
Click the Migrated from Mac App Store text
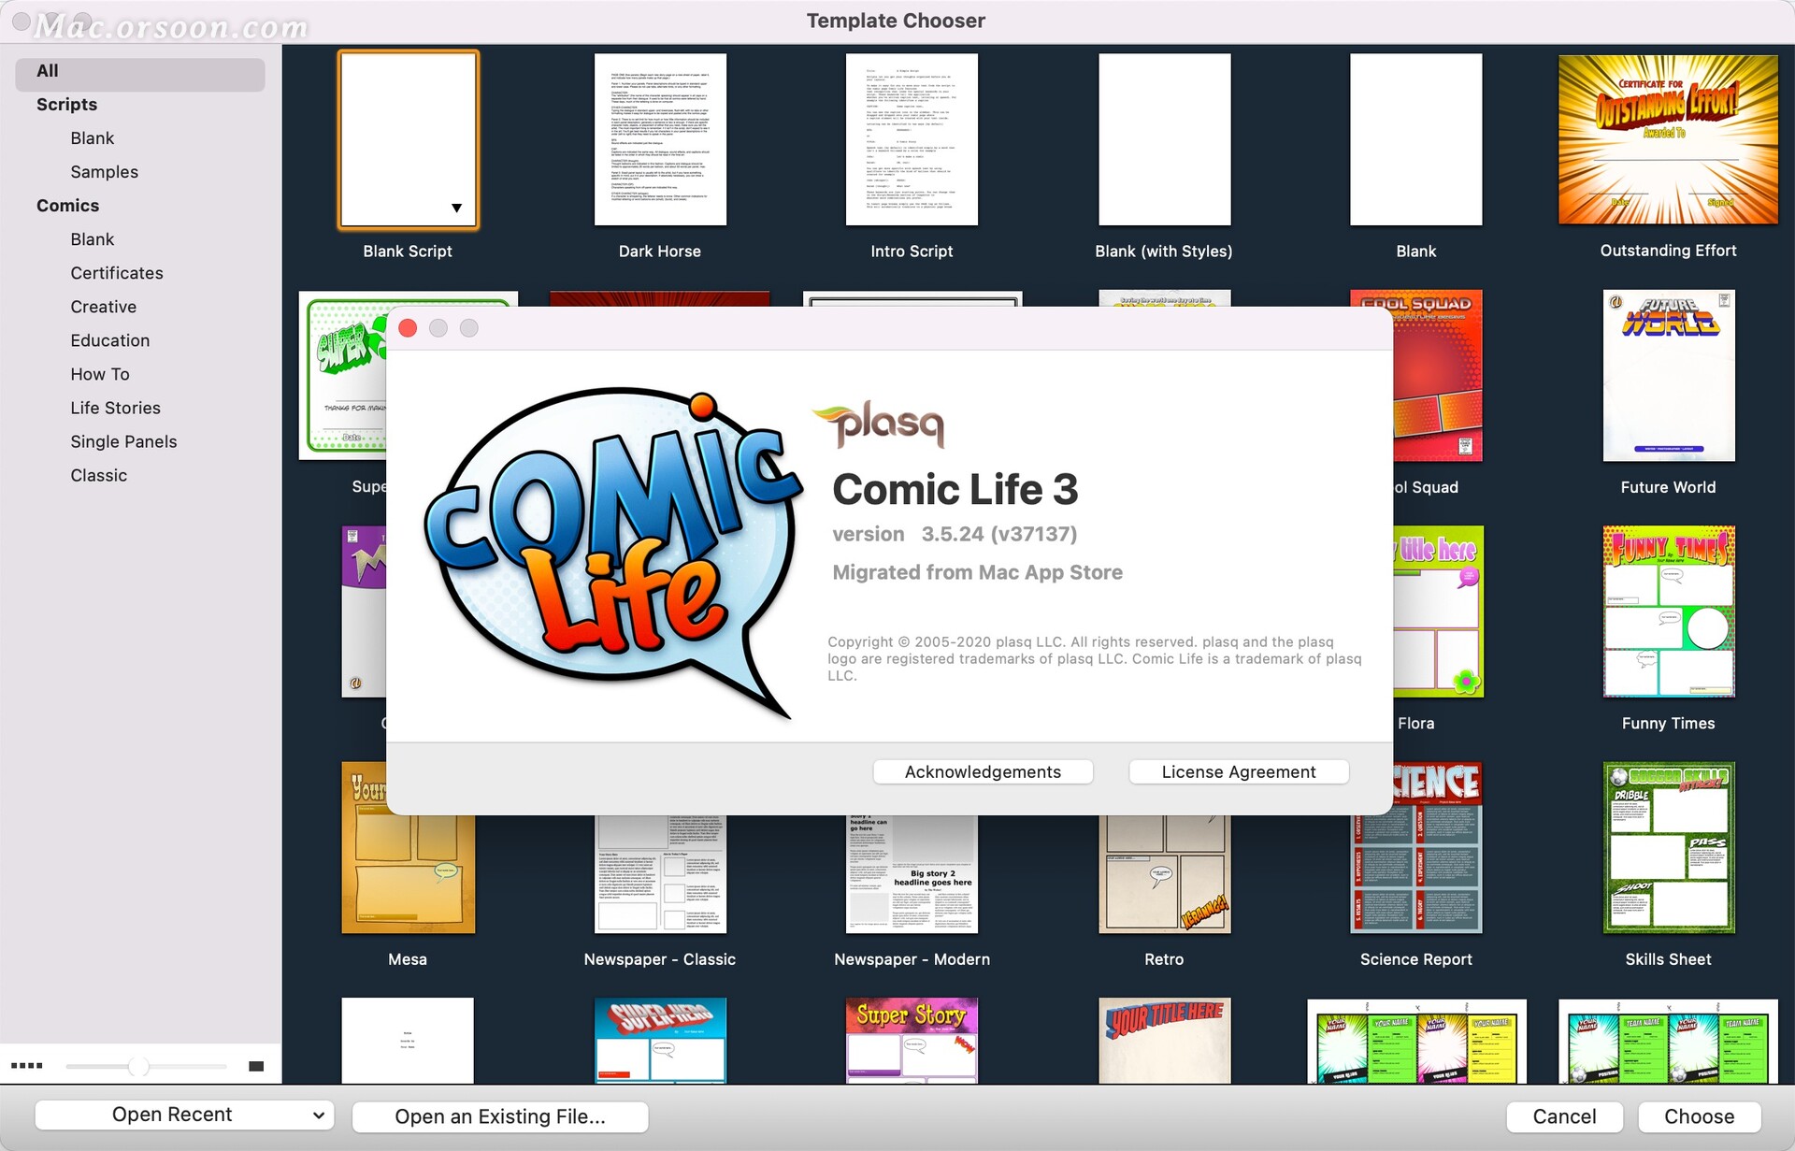coord(978,572)
